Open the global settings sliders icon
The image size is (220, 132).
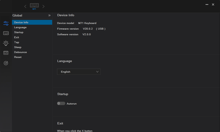(6, 23)
